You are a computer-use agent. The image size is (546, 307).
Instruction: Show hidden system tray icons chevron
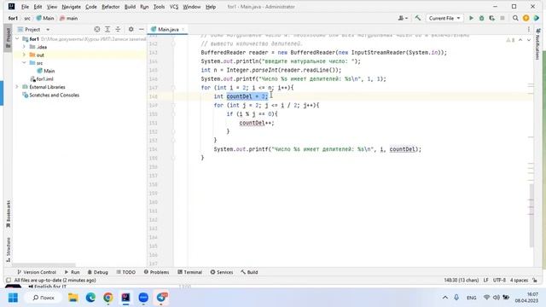pos(445,298)
